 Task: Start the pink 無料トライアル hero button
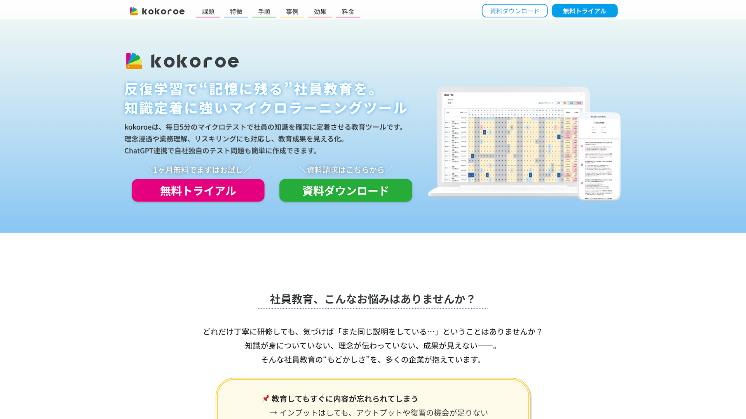tap(198, 190)
